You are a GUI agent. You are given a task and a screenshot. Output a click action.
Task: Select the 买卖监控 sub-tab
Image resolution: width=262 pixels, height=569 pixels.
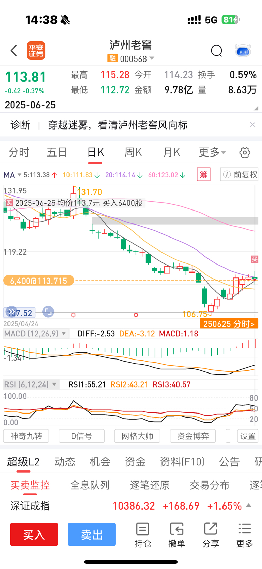tap(30, 485)
